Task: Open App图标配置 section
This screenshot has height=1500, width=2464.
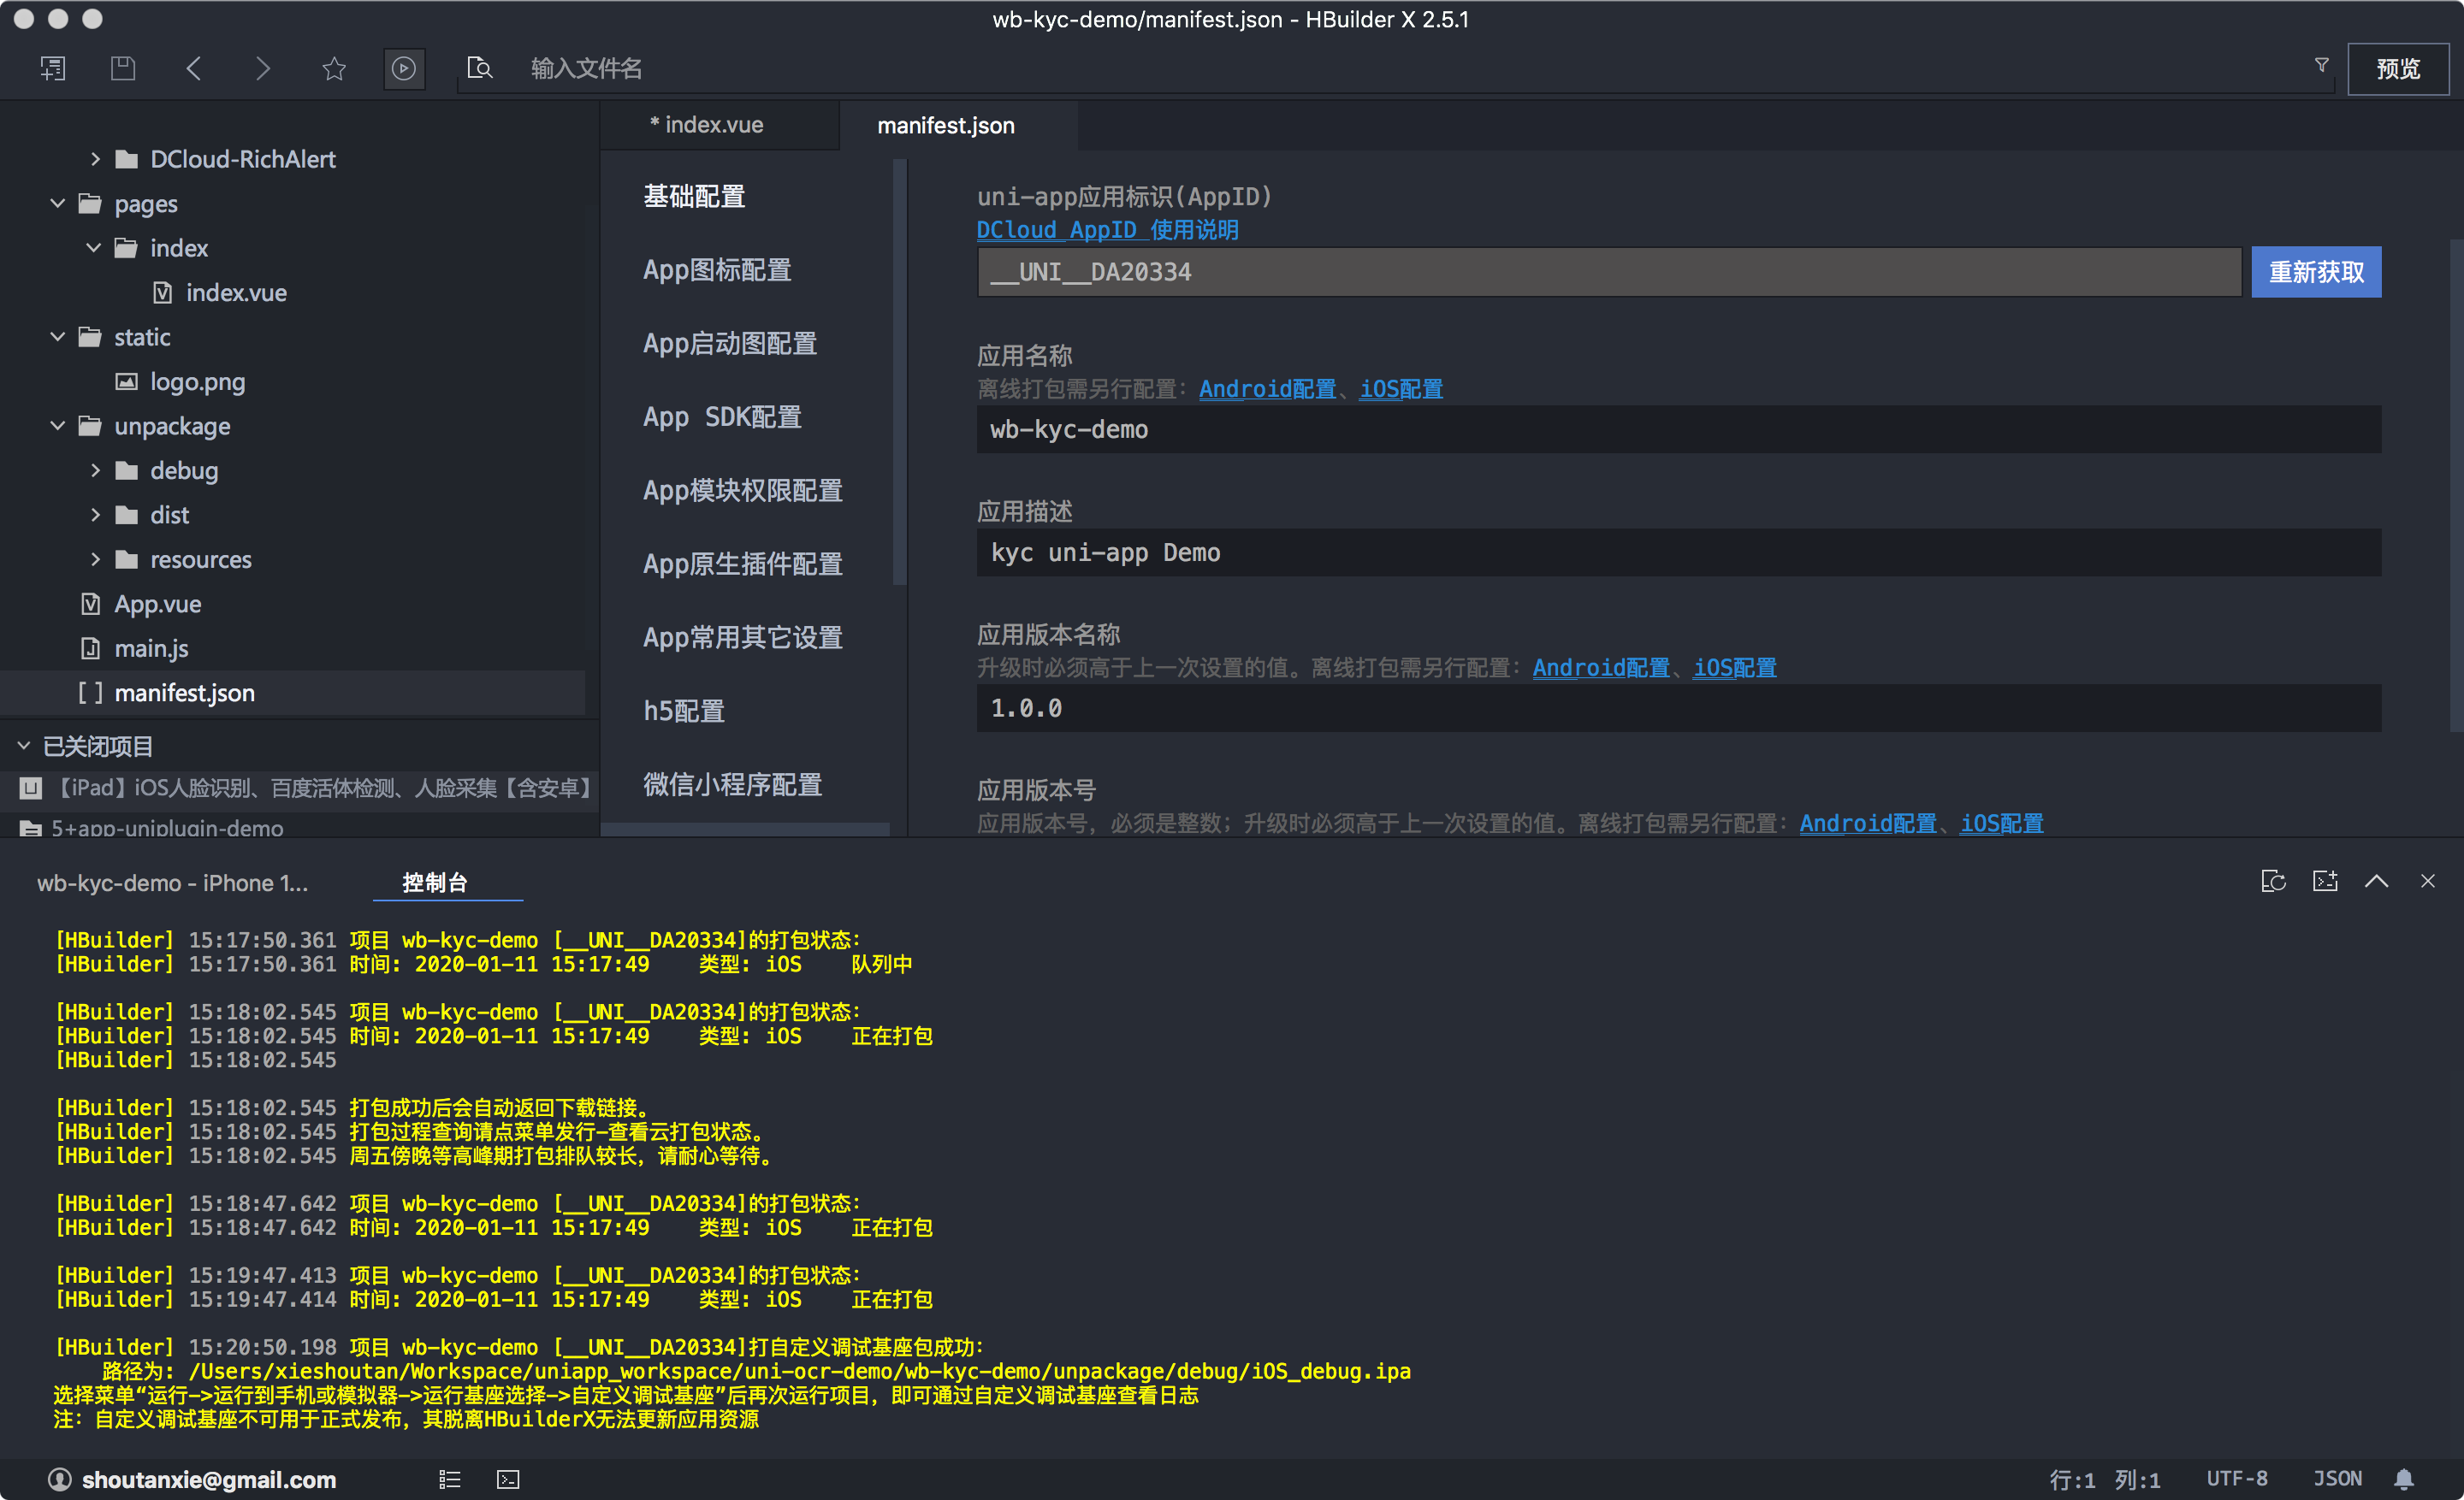Action: click(x=717, y=270)
